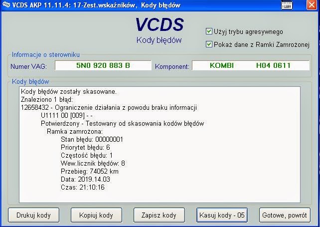Click the 'Komponent:' label
The image size is (320, 227).
(x=172, y=67)
